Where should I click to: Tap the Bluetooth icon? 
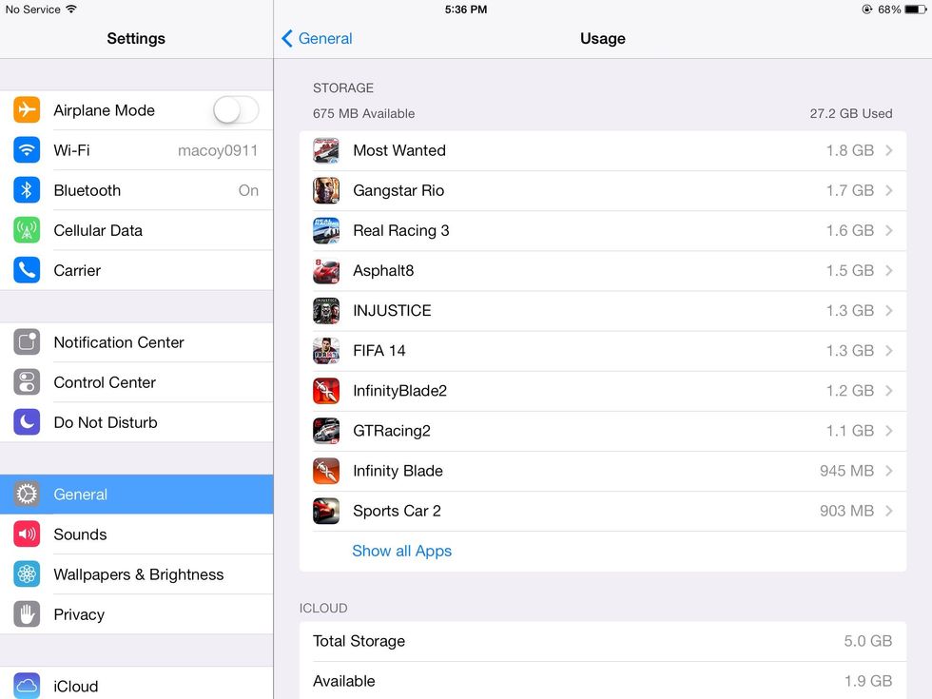coord(26,190)
